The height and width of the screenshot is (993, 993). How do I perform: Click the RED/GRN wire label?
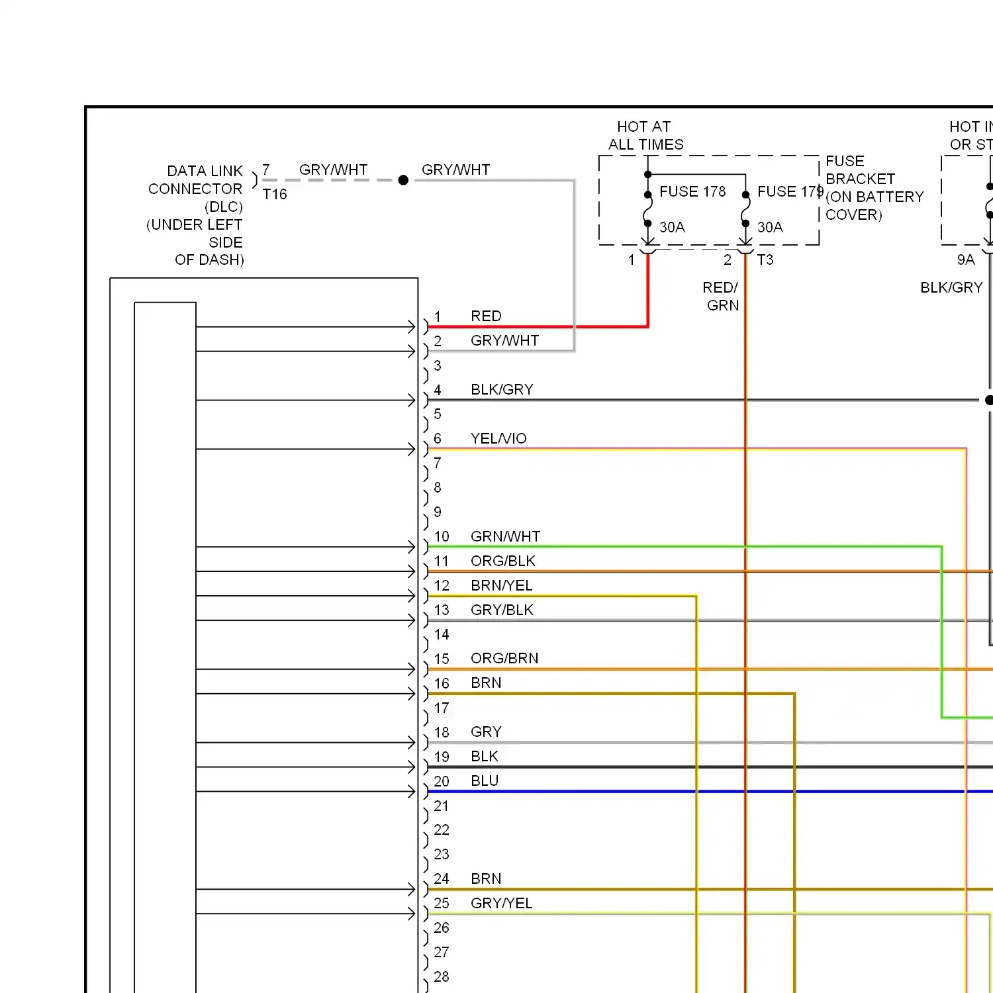pyautogui.click(x=721, y=296)
